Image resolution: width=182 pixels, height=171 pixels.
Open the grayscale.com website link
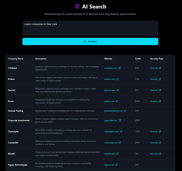111,120
